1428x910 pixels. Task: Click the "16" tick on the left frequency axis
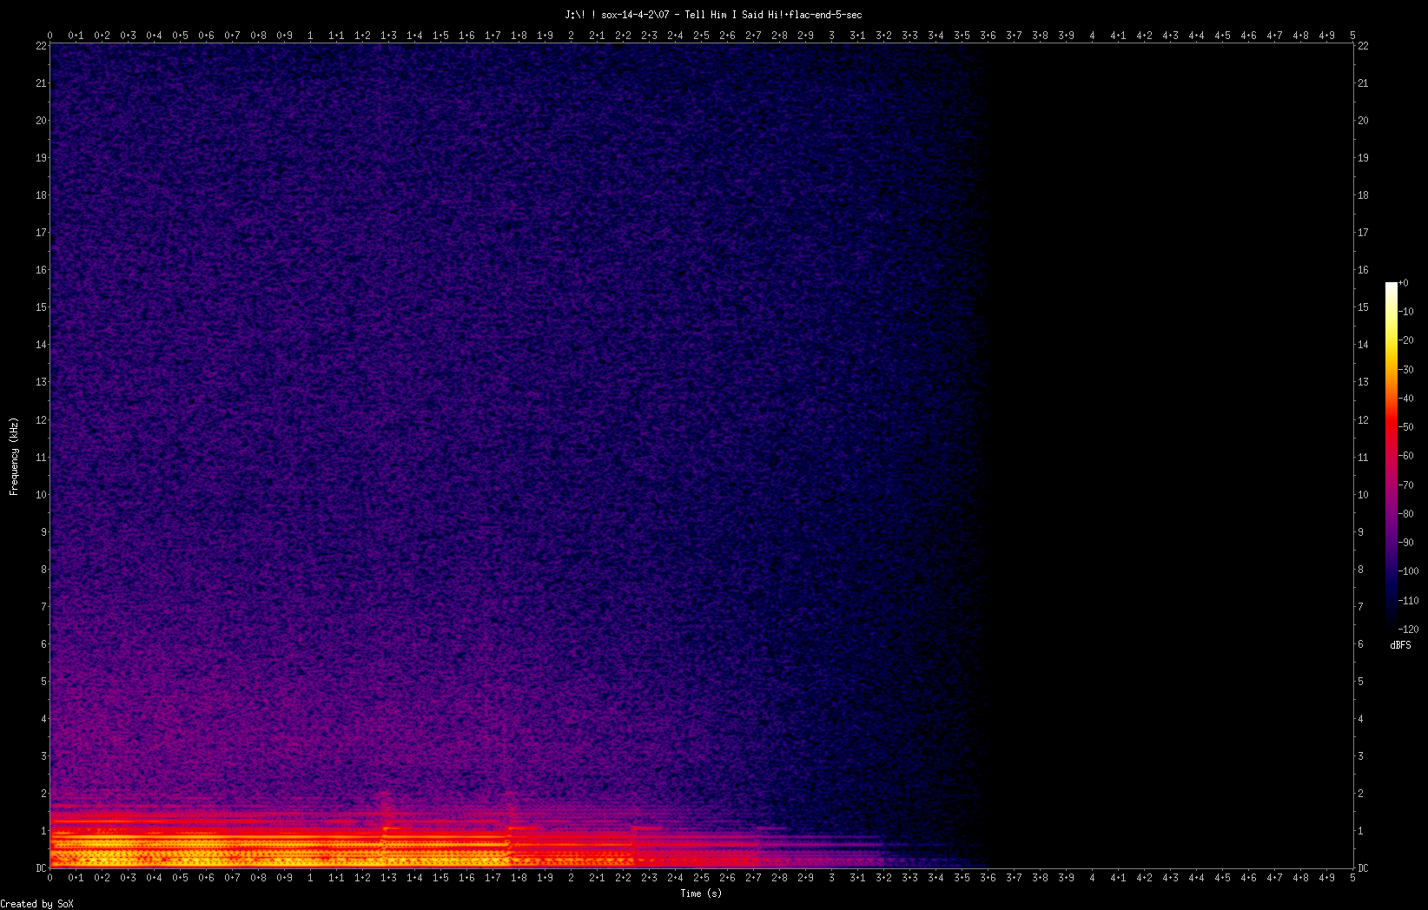point(41,270)
